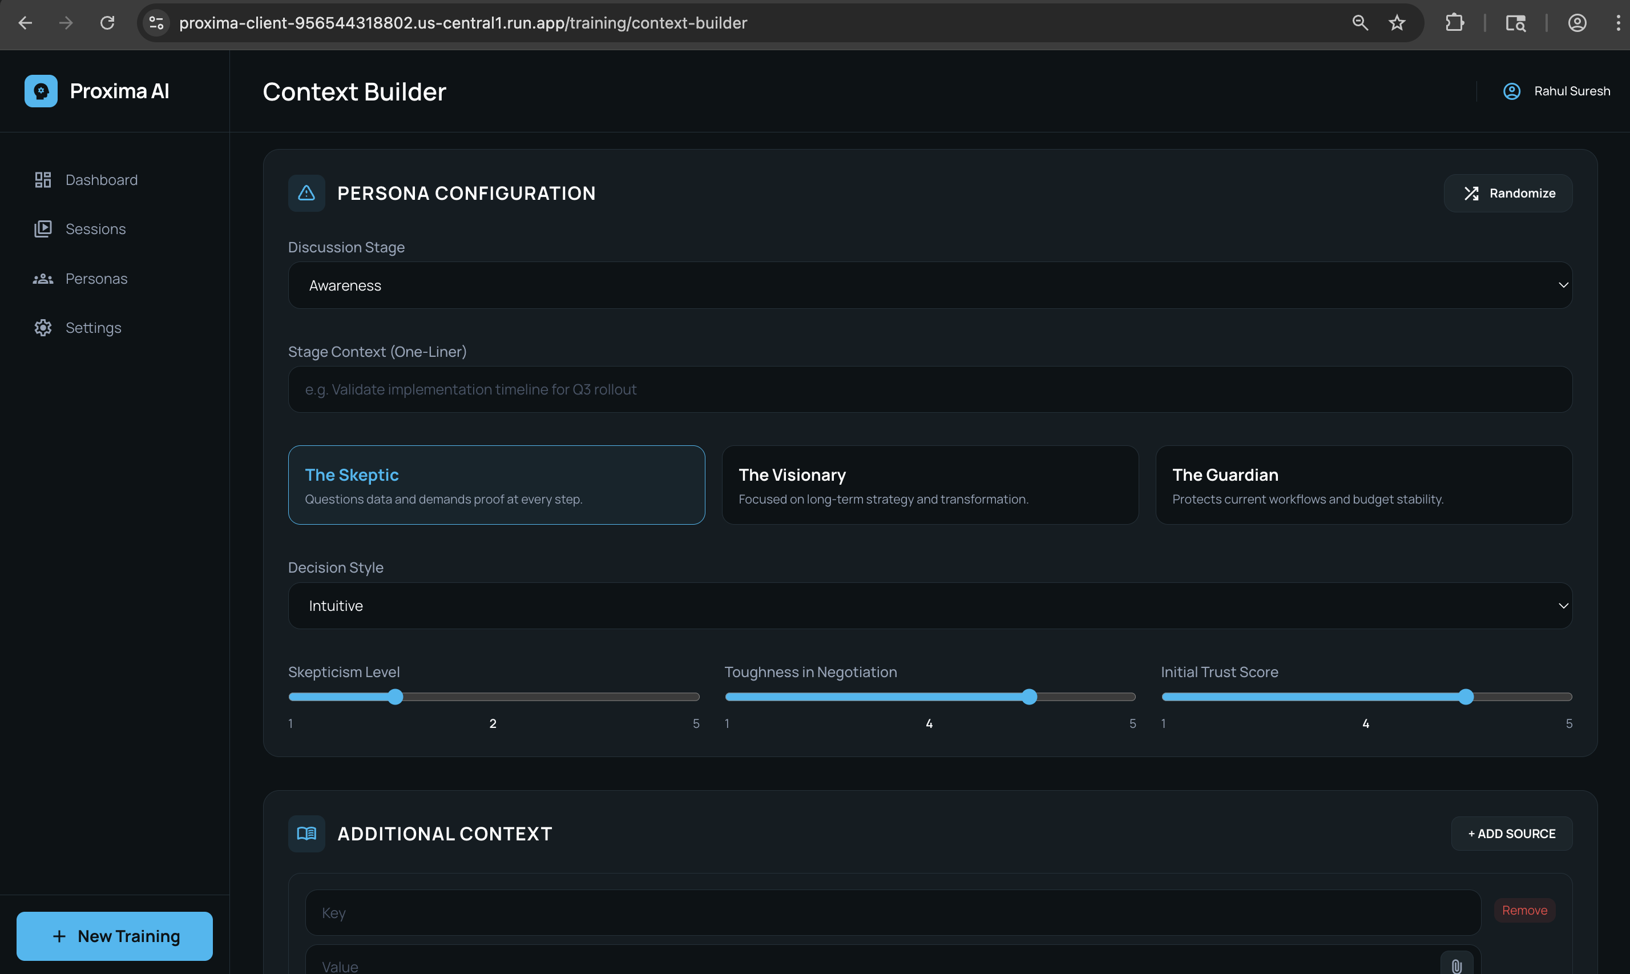Open the Dashboard from the sidebar
This screenshot has width=1630, height=974.
coord(101,179)
